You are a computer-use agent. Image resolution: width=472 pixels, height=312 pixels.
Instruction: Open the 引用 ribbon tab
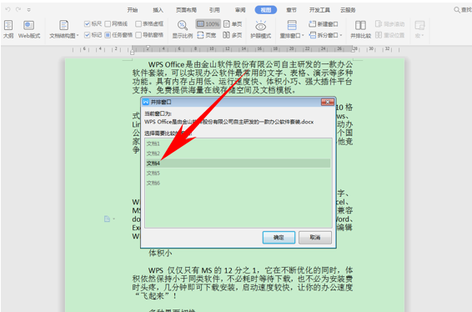pyautogui.click(x=214, y=10)
